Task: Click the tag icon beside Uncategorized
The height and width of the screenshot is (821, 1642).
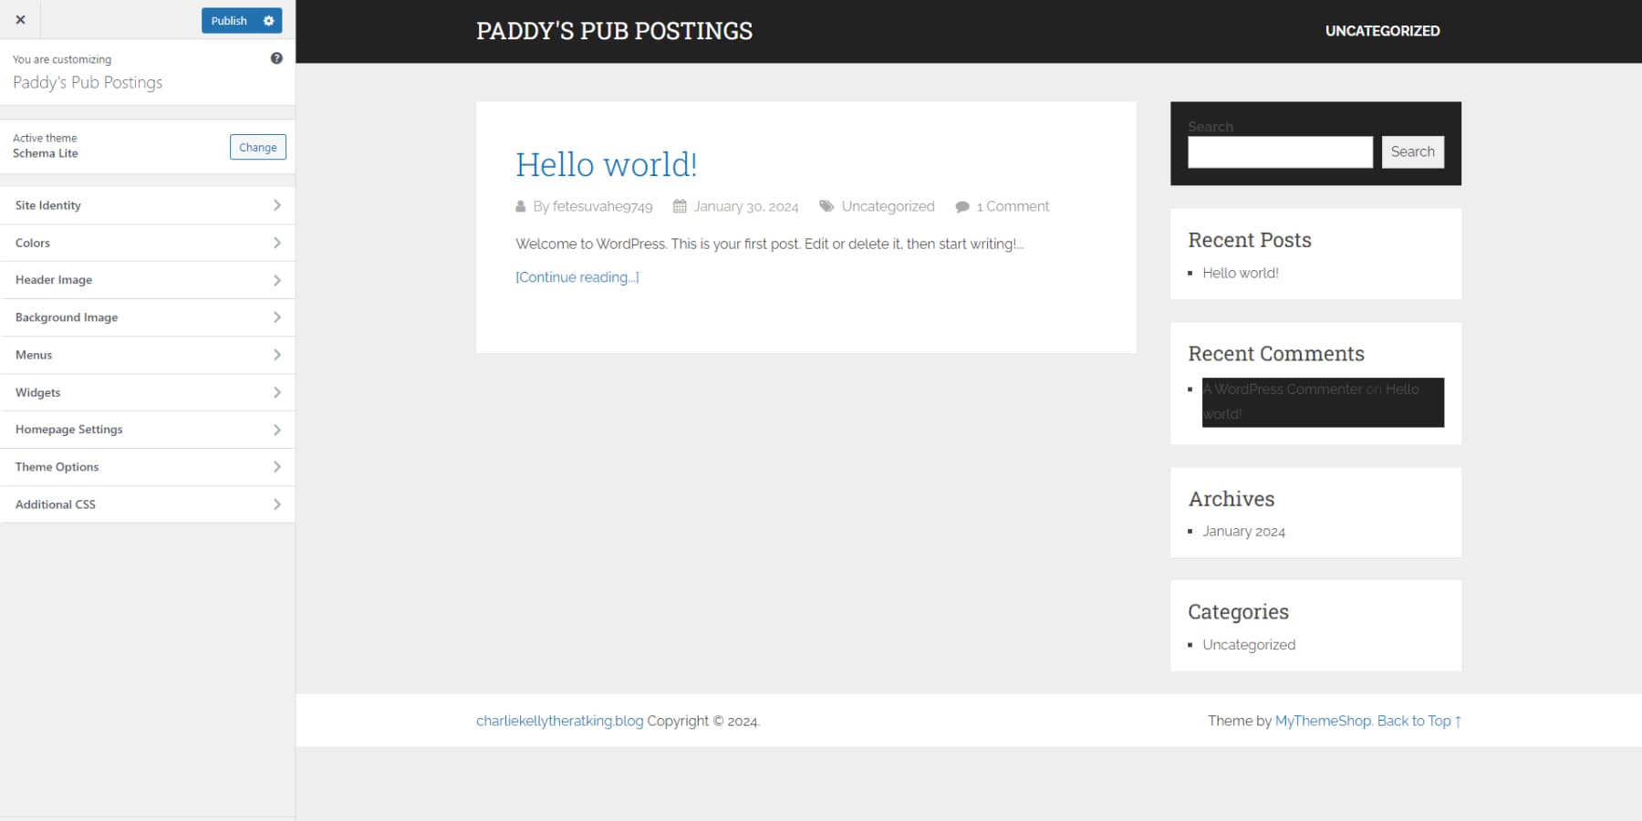Action: pos(826,206)
